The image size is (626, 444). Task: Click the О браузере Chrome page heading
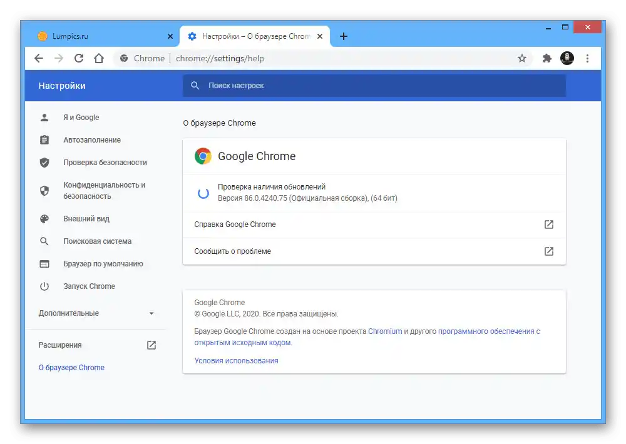click(x=220, y=123)
